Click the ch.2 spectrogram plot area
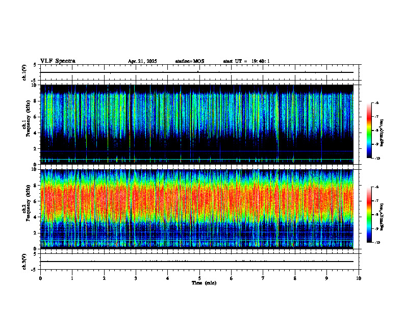Image resolution: width=404 pixels, height=312 pixels. coord(197,209)
